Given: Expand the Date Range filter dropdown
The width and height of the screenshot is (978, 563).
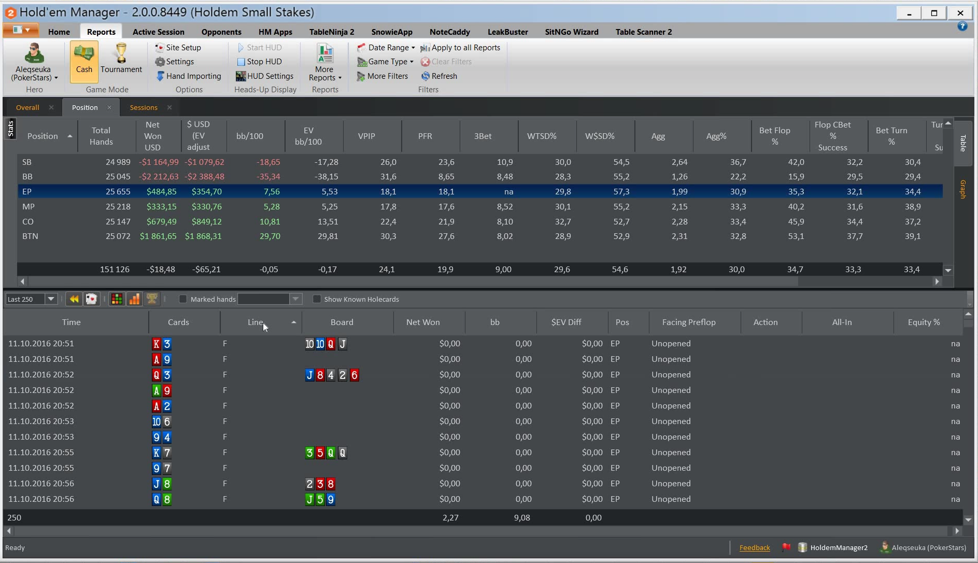Looking at the screenshot, I should pyautogui.click(x=386, y=48).
